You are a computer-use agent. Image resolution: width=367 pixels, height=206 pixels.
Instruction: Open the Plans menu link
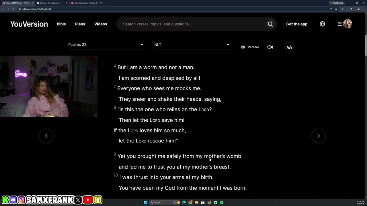tap(80, 24)
